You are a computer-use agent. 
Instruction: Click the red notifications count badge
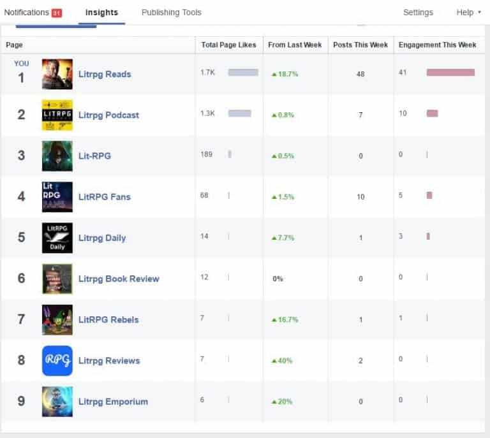click(57, 13)
